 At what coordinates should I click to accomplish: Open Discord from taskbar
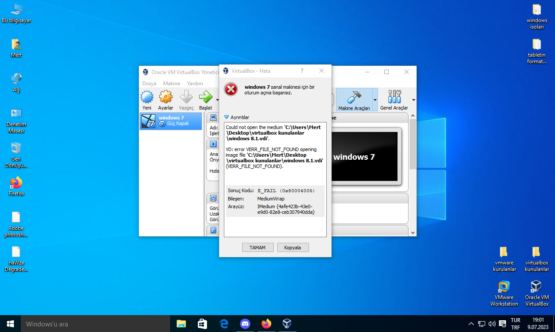click(245, 324)
